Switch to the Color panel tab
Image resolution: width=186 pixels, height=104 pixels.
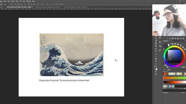[x=171, y=41]
